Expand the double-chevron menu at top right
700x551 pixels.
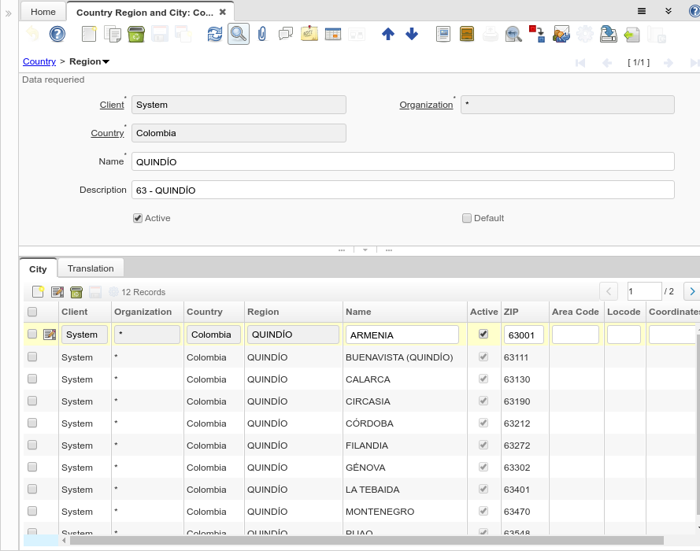point(668,11)
